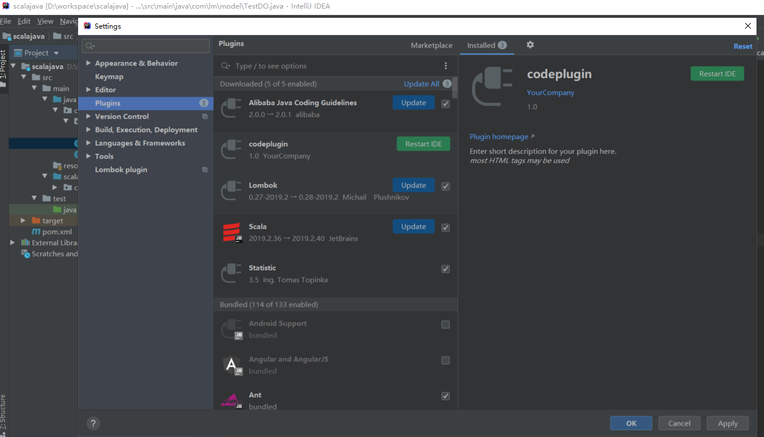Expand Appearance & Behavior settings
Image resolution: width=764 pixels, height=437 pixels.
88,63
